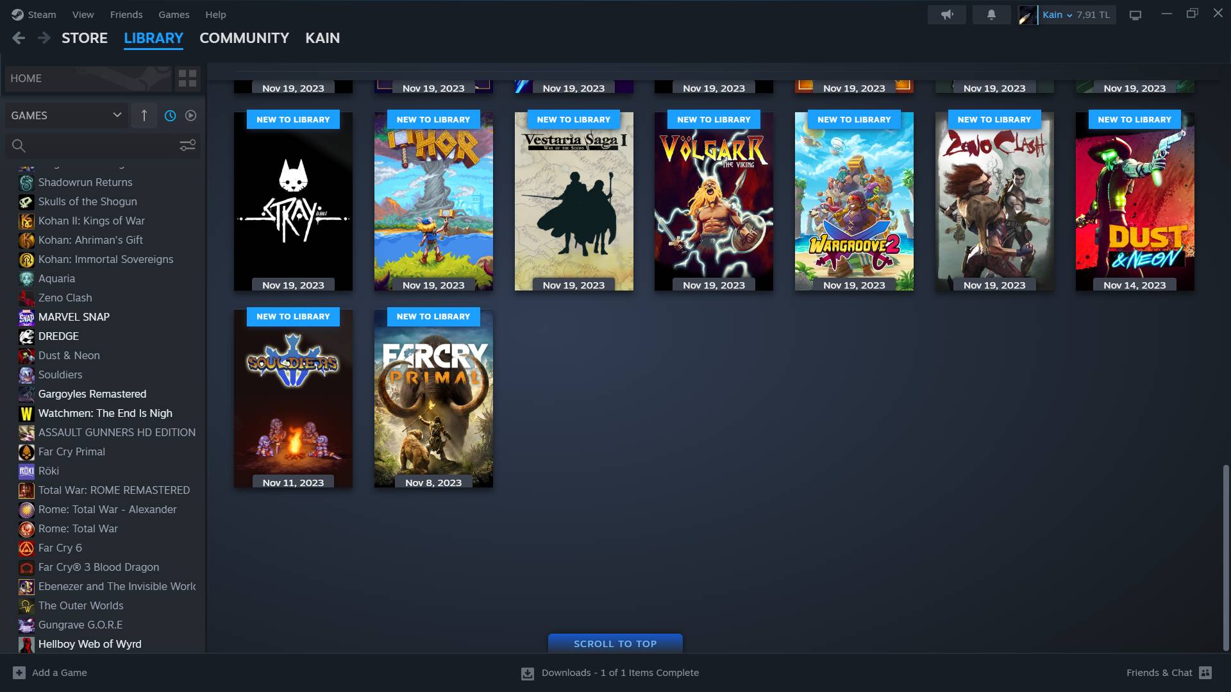Click the MARVEL SNAP game icon

click(x=26, y=317)
